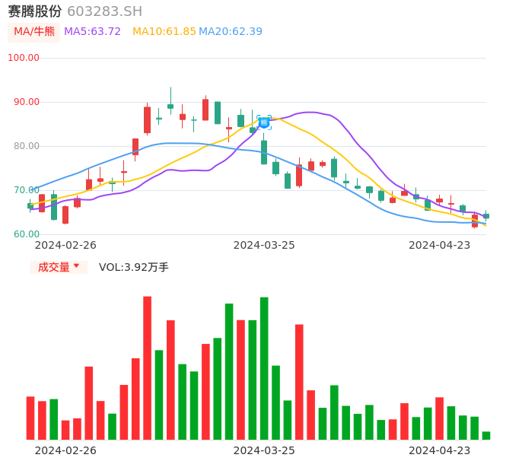Click 2024-02-26 date under the price chart
This screenshot has height=461, width=522.
65,245
